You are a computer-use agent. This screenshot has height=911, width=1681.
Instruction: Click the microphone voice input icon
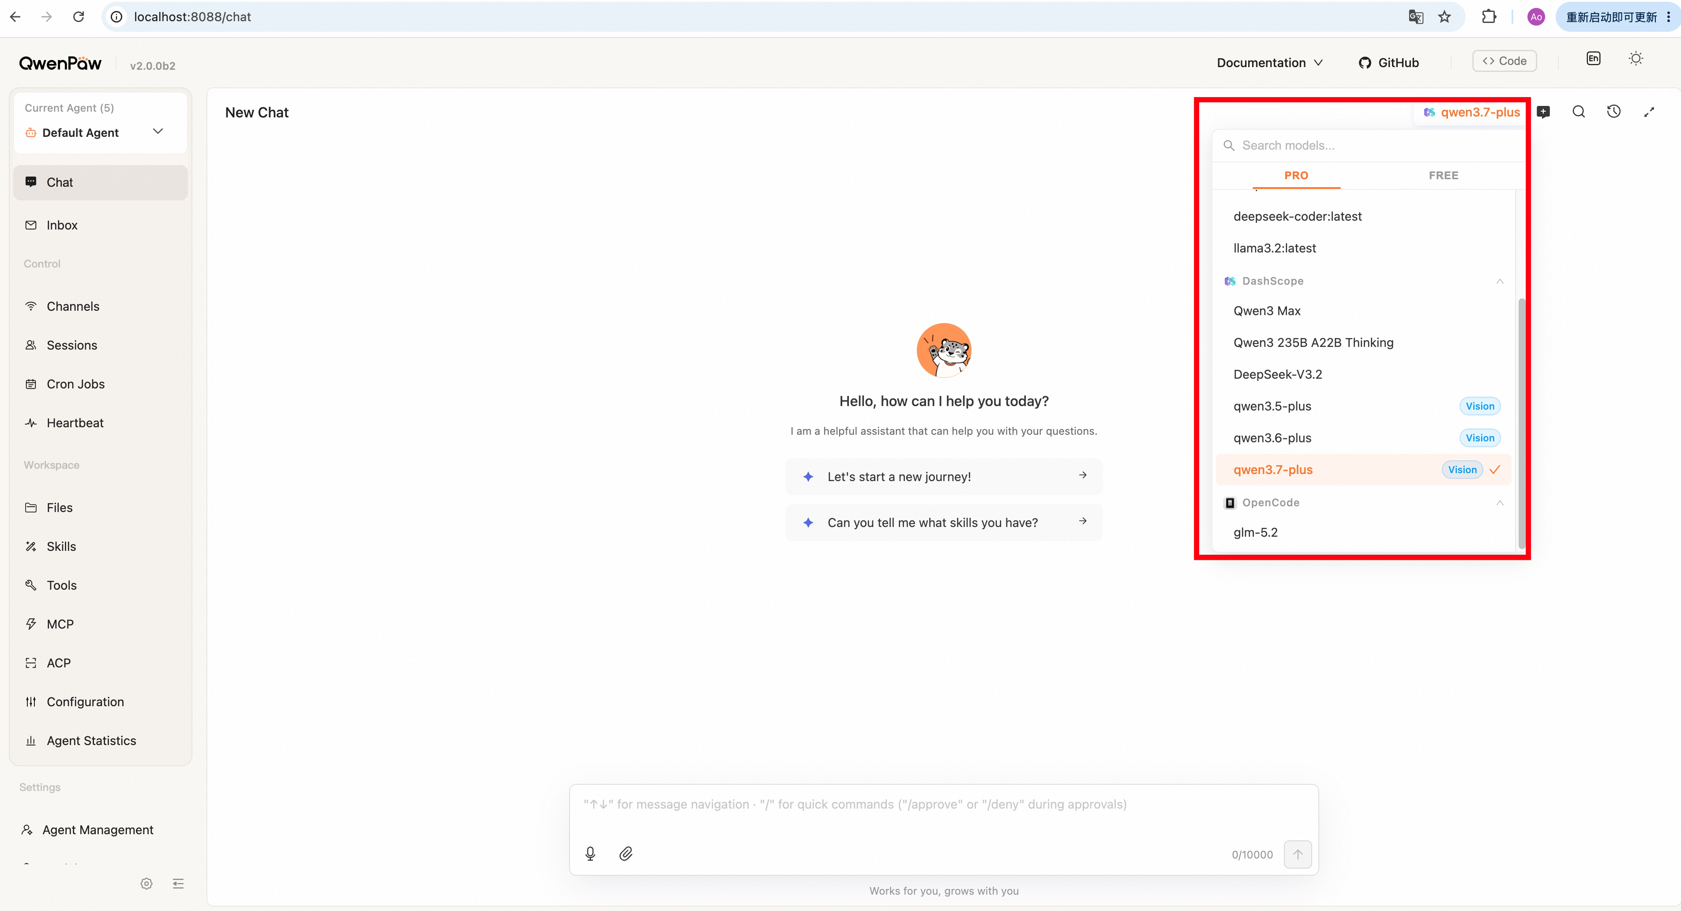click(590, 854)
